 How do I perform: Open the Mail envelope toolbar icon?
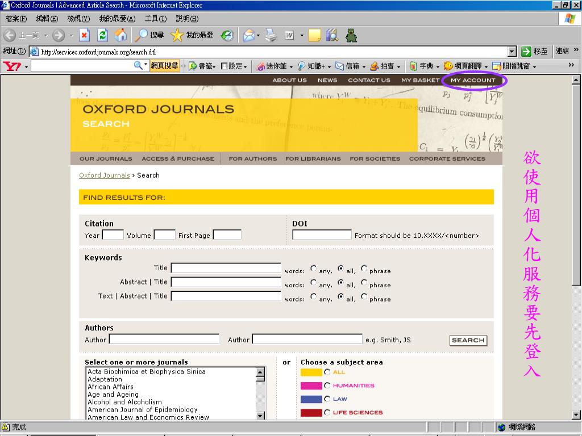point(249,35)
